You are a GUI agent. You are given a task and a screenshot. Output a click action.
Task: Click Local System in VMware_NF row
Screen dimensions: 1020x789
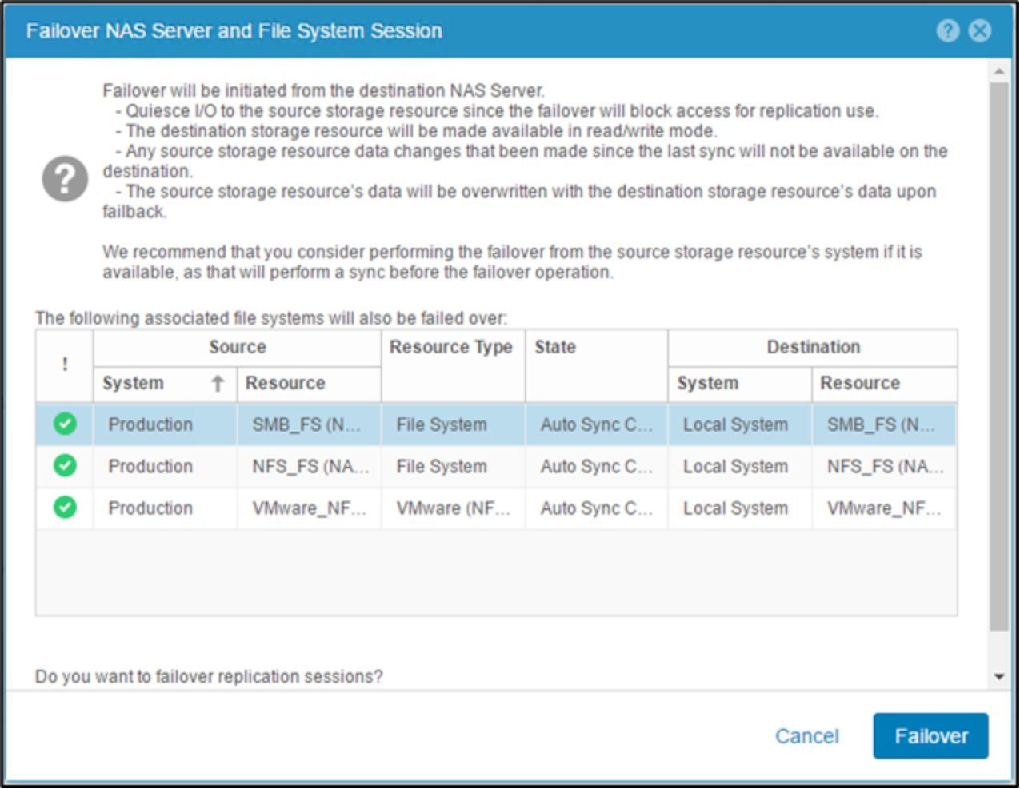(739, 508)
